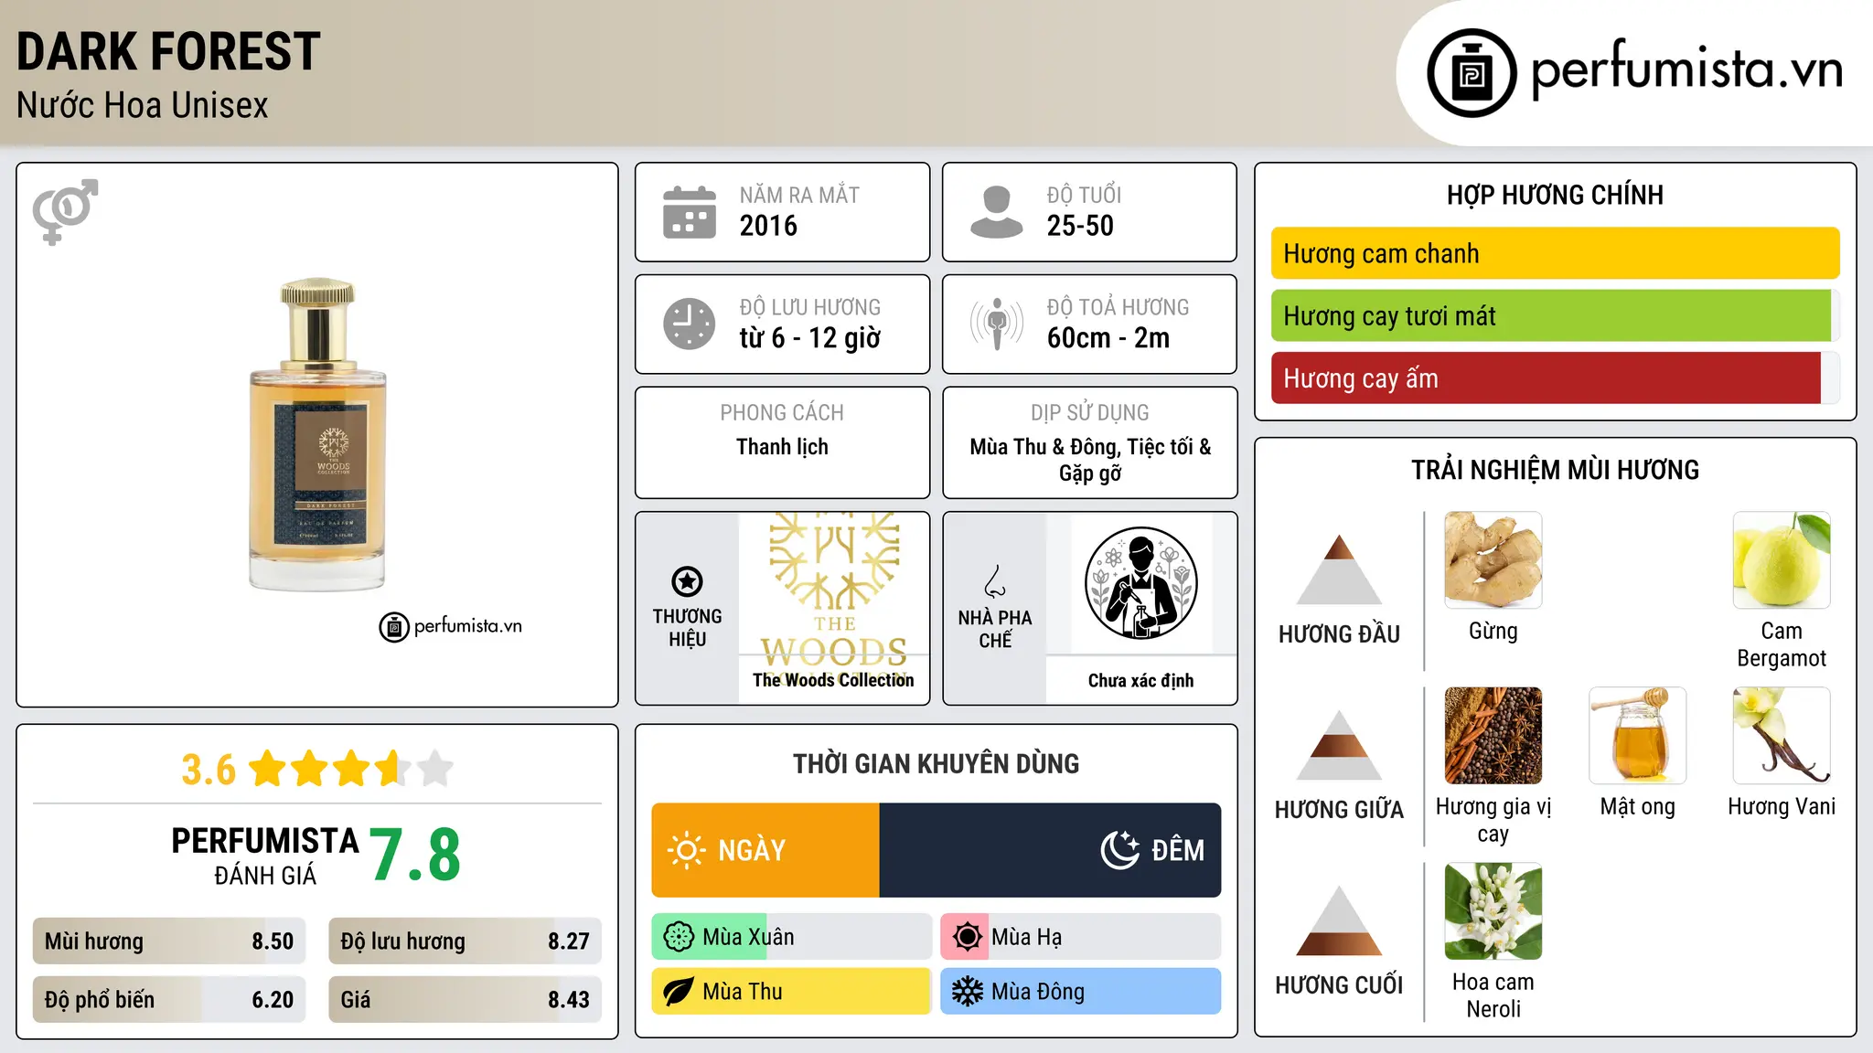1873x1053 pixels.
Task: Click the Mùa Xuân season bar
Action: point(791,937)
